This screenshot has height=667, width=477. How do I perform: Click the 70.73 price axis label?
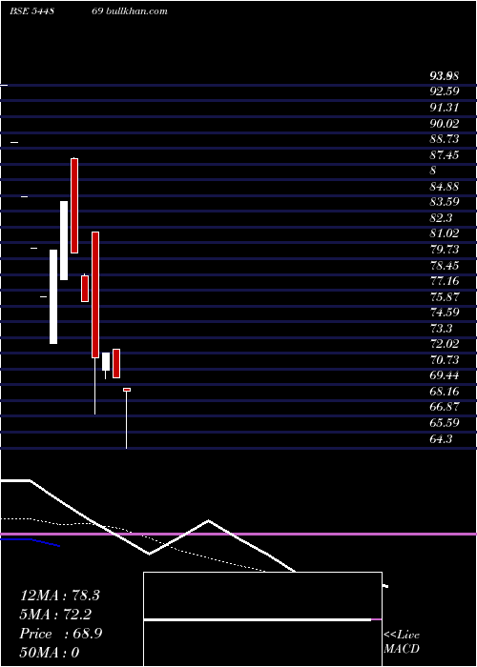pos(445,360)
